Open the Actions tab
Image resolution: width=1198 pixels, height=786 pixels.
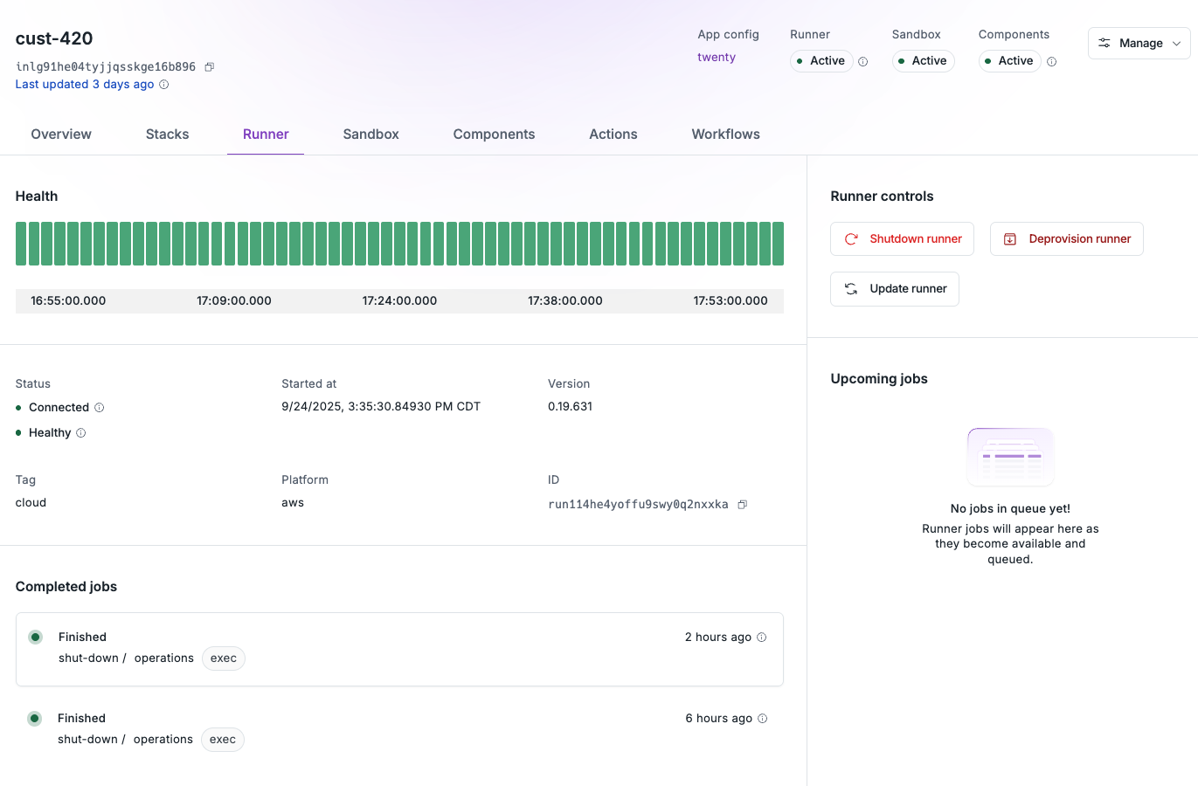click(x=613, y=134)
